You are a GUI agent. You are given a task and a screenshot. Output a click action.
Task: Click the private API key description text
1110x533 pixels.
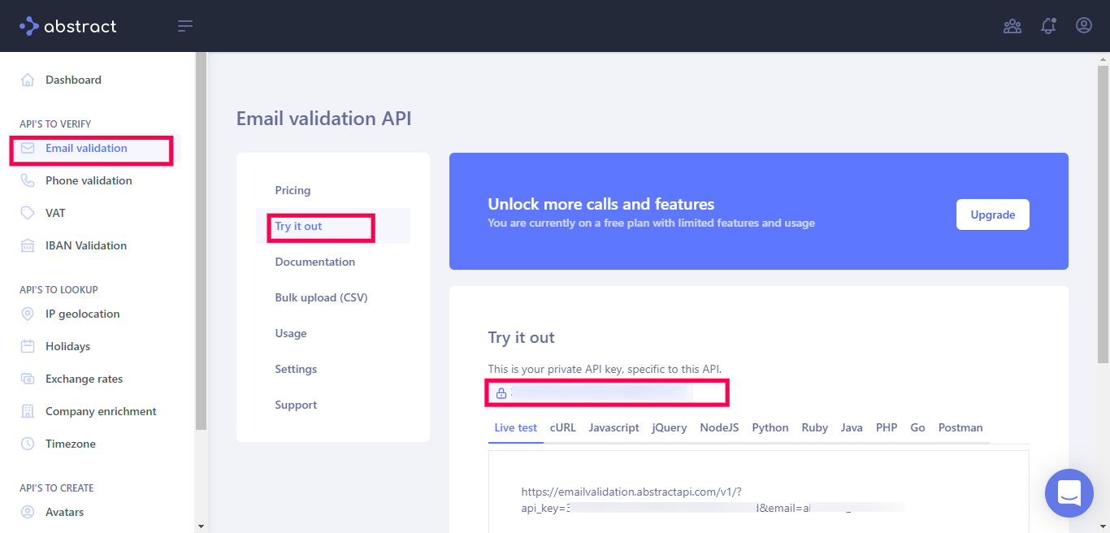[x=605, y=369]
